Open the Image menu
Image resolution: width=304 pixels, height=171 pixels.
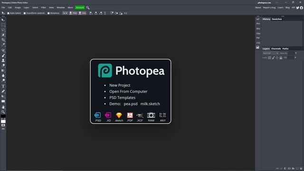tap(18, 8)
